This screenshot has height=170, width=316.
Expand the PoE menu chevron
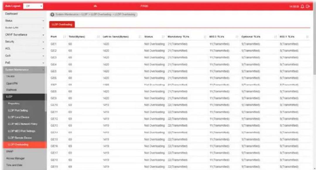pos(43,63)
